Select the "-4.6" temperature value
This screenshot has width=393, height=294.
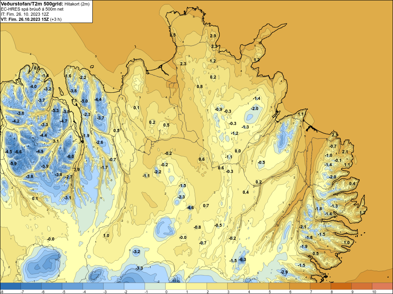(190, 208)
